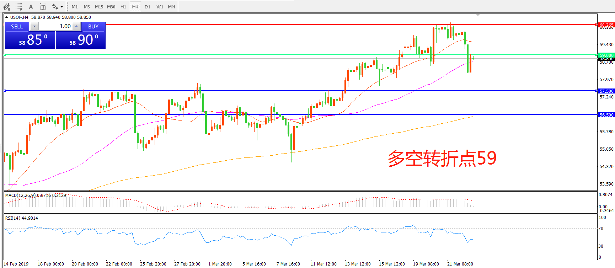615x268 pixels.
Task: Click the red 60.265 price level tag
Action: 606,25
